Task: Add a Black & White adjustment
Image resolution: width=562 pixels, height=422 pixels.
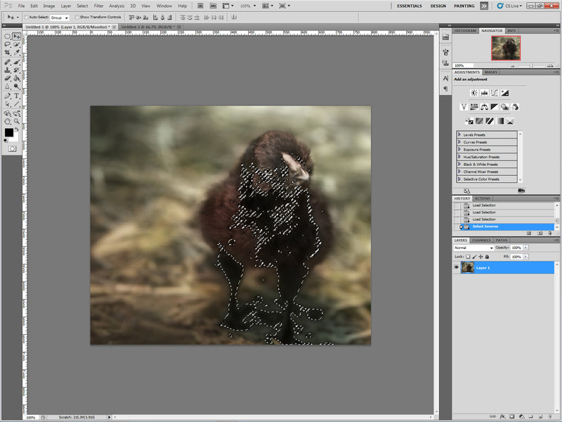Action: [495, 107]
